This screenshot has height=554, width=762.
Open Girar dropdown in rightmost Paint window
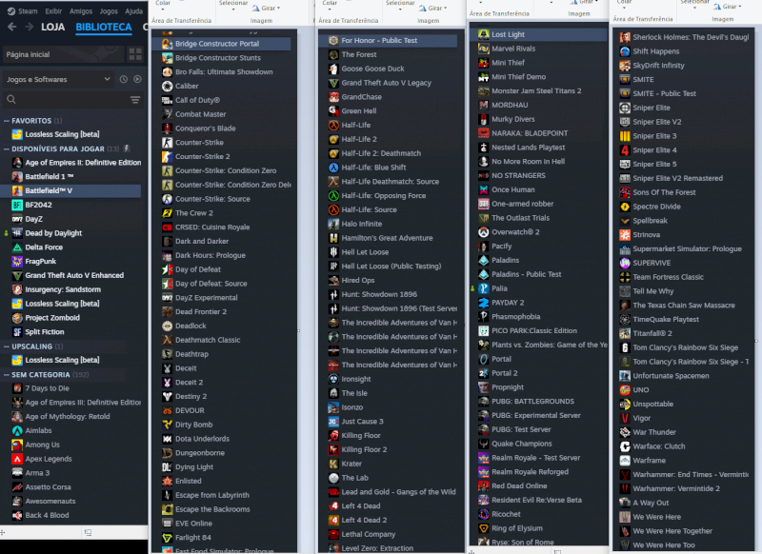(728, 7)
